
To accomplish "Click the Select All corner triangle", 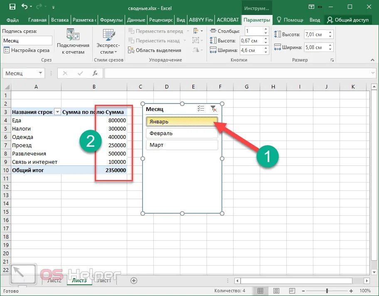I will point(7,87).
